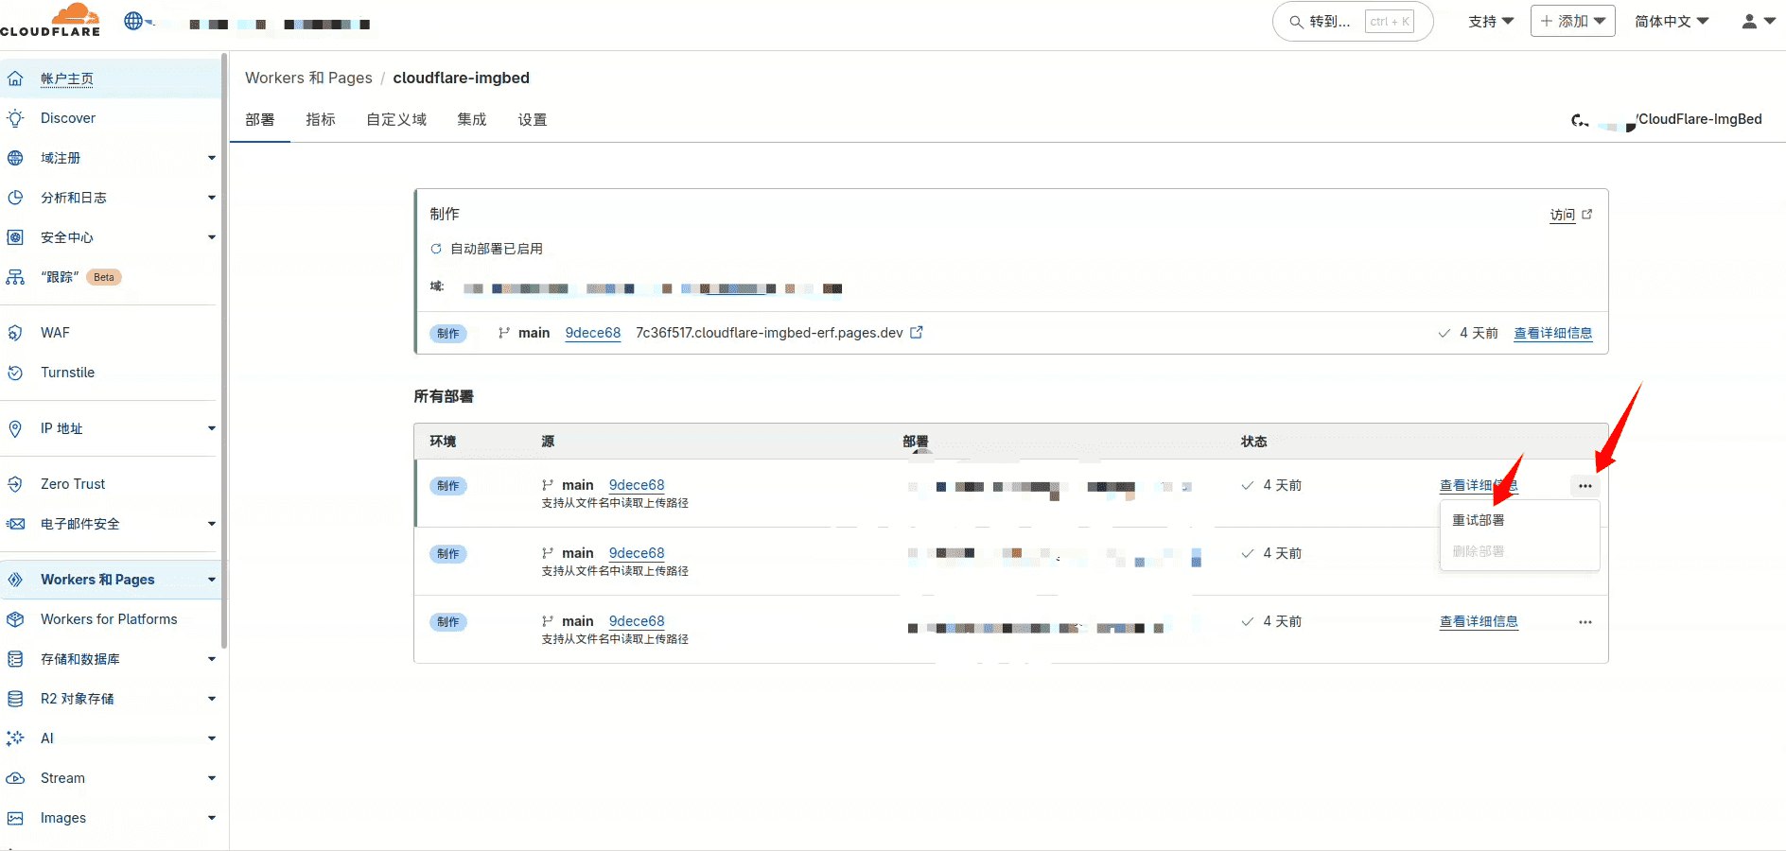Viewport: 1786px width, 851px height.
Task: Switch to the 部署 tab
Action: (x=259, y=120)
